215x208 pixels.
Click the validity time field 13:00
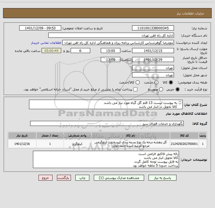(111, 60)
